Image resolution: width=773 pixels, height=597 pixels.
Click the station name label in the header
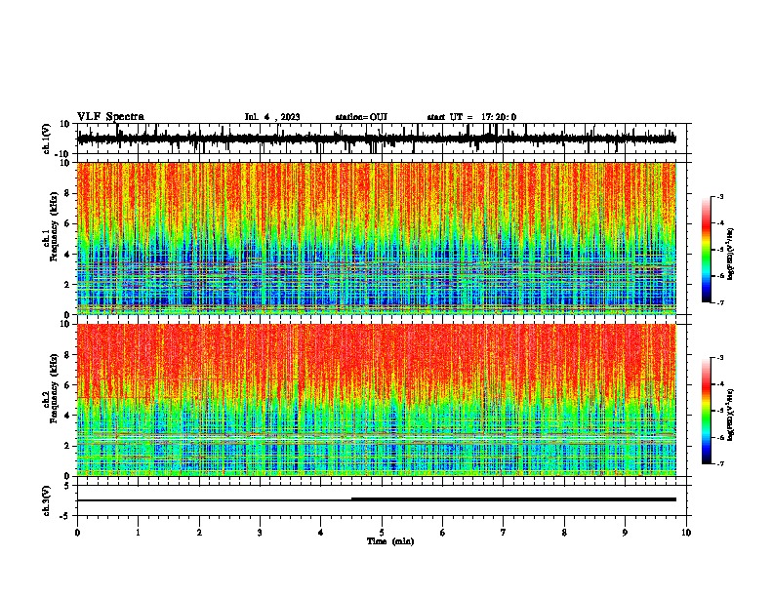coord(361,117)
